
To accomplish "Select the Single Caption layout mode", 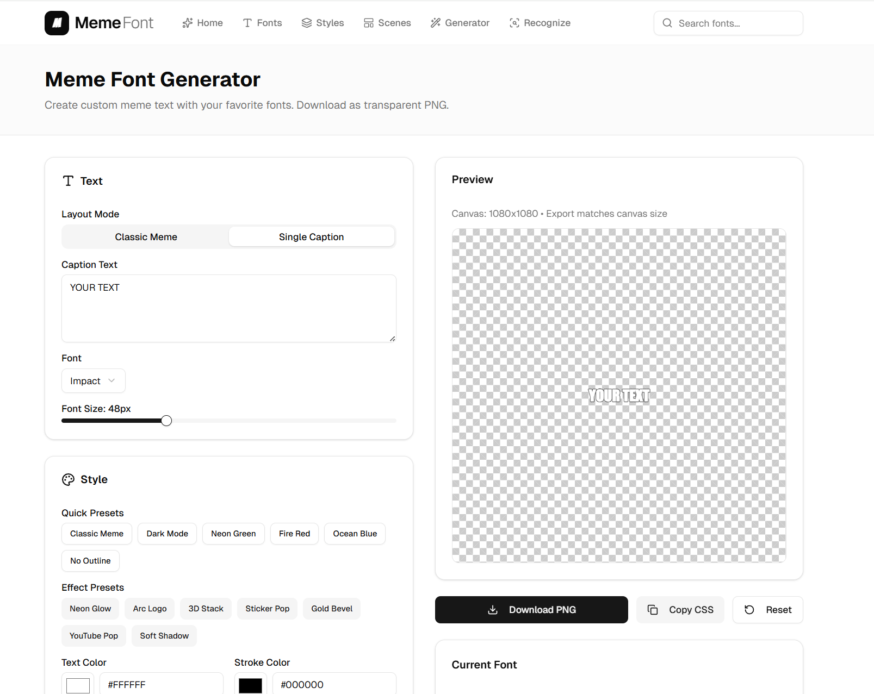I will pos(311,237).
